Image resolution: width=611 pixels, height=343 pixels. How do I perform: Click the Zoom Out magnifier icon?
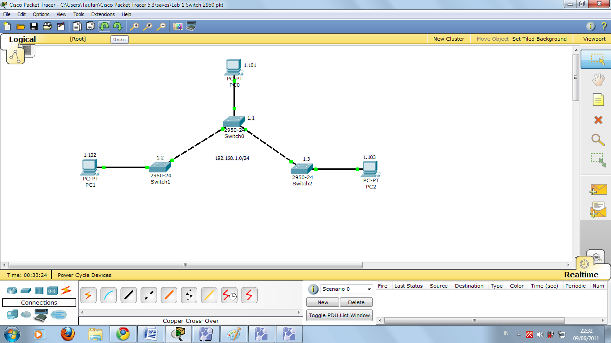pyautogui.click(x=161, y=26)
